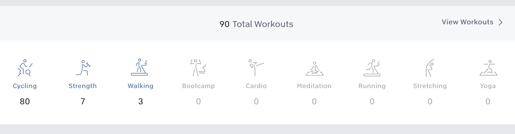This screenshot has width=515, height=134.
Task: Open the Strength dumbbell icon
Action: [83, 68]
